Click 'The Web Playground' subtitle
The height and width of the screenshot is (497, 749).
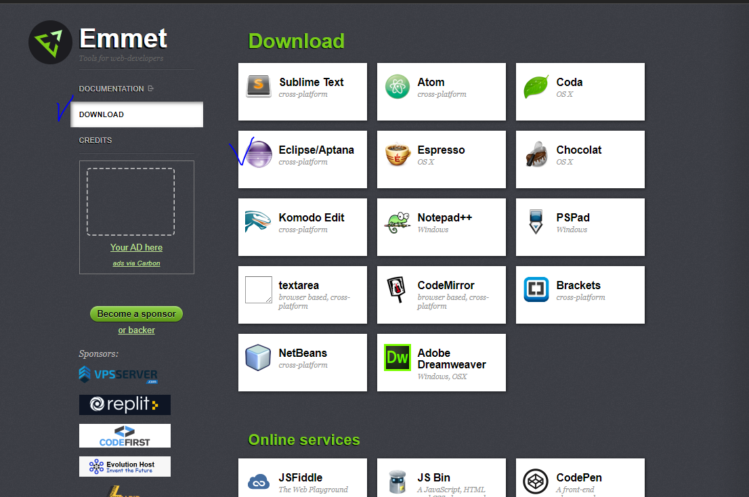point(314,490)
